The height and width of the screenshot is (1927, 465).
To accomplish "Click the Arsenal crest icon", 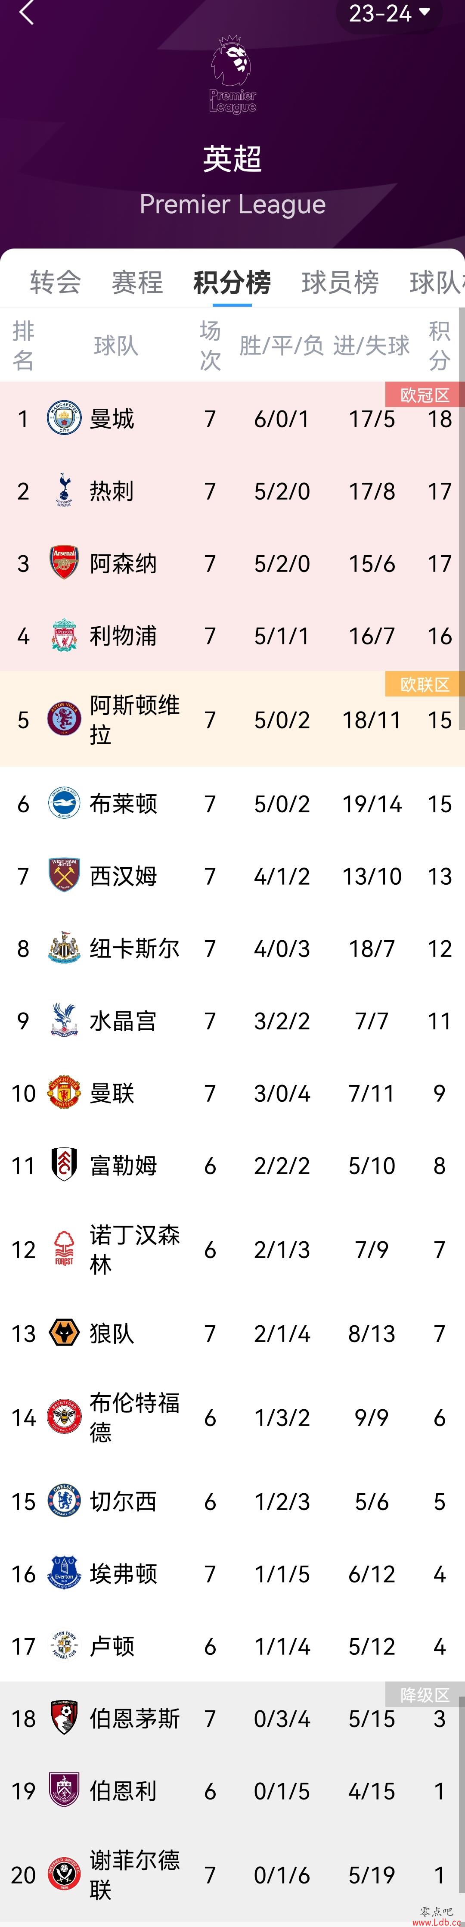I will click(64, 563).
